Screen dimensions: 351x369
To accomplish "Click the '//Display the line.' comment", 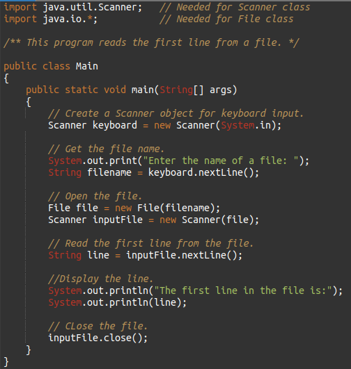I will tap(100, 279).
